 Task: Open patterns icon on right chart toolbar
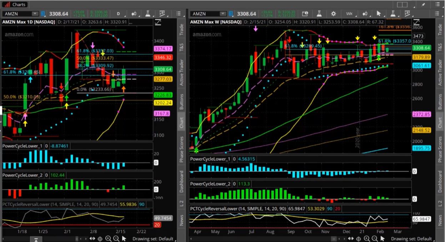[408, 14]
